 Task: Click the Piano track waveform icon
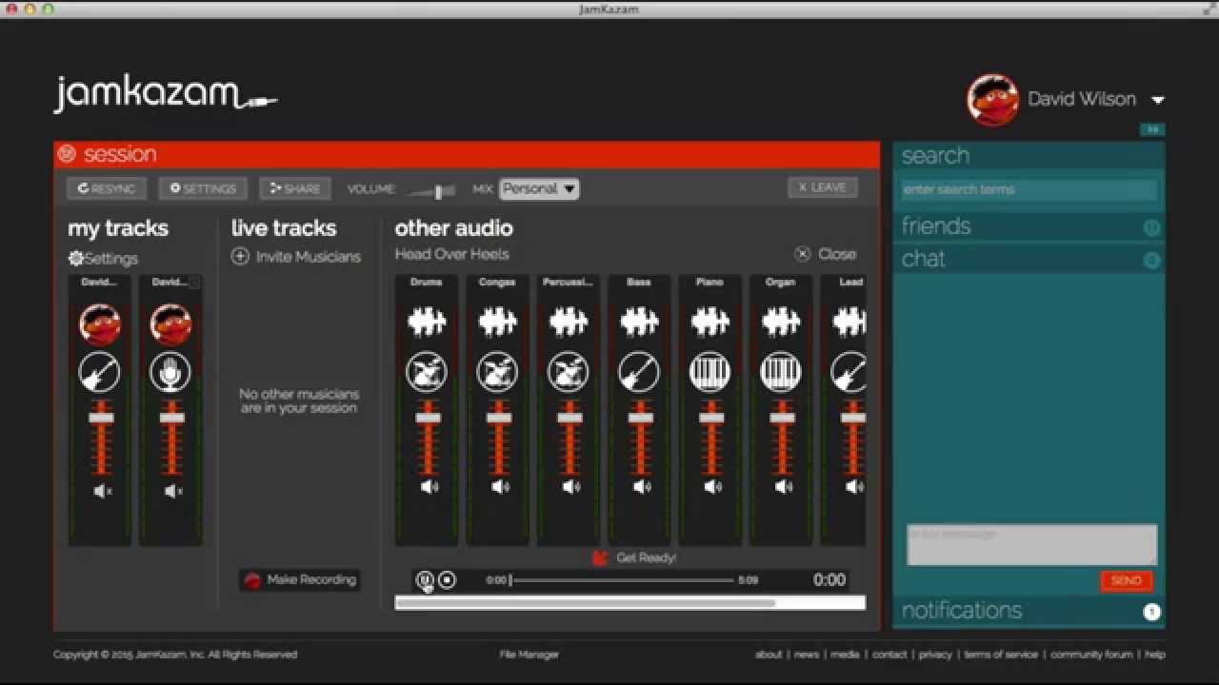[709, 323]
